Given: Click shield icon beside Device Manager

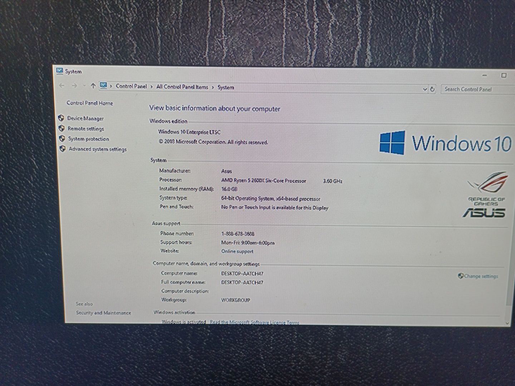Looking at the screenshot, I should tap(61, 118).
